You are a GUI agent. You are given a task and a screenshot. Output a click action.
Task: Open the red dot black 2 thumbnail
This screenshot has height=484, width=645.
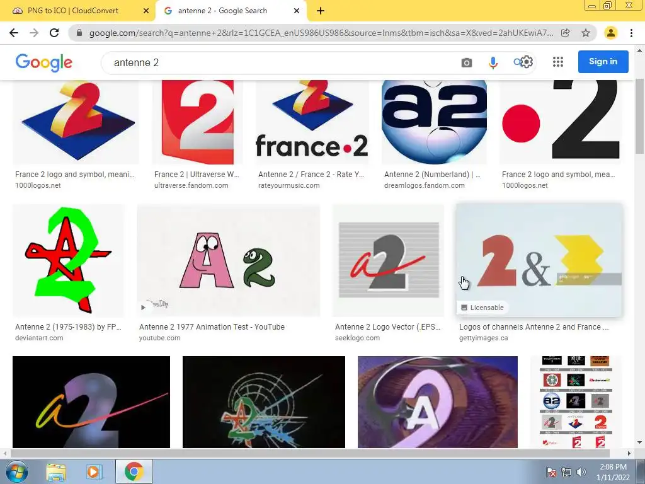pos(560,122)
